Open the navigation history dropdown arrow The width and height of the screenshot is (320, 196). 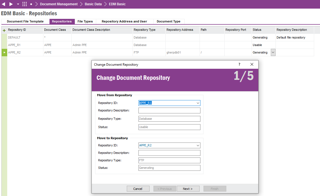18,4
